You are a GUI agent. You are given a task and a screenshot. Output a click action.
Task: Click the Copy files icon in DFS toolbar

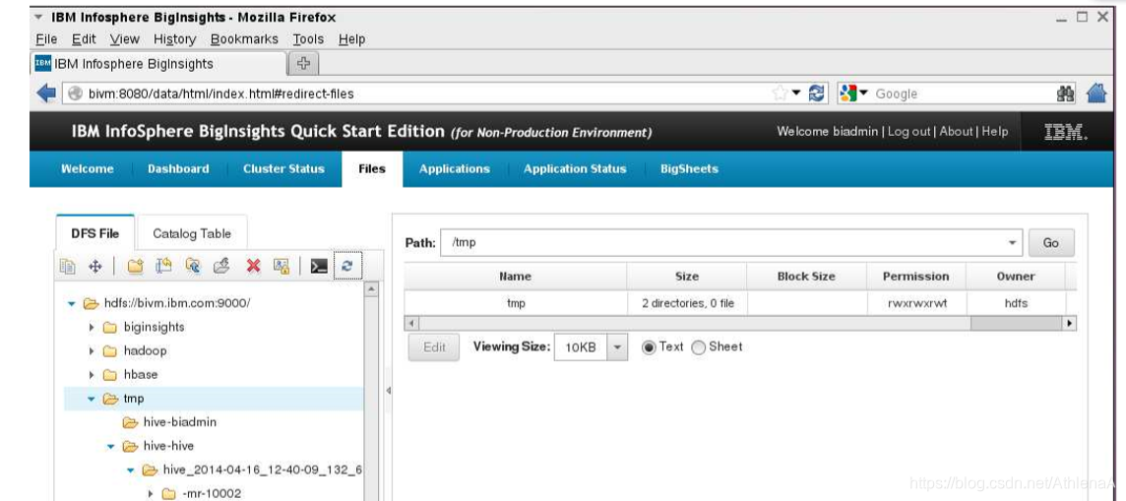pos(68,267)
